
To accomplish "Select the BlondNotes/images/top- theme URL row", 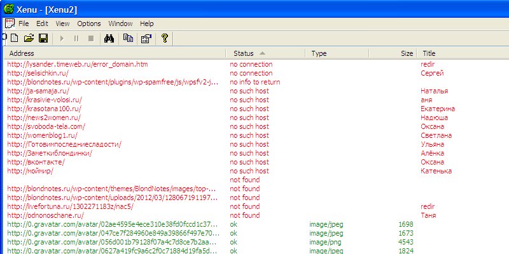I will (256, 189).
